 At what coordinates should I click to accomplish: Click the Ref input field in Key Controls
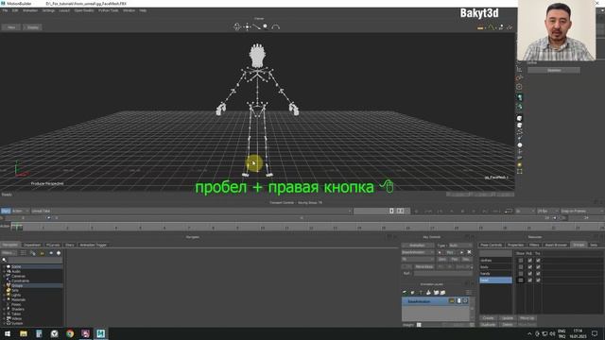[443, 273]
